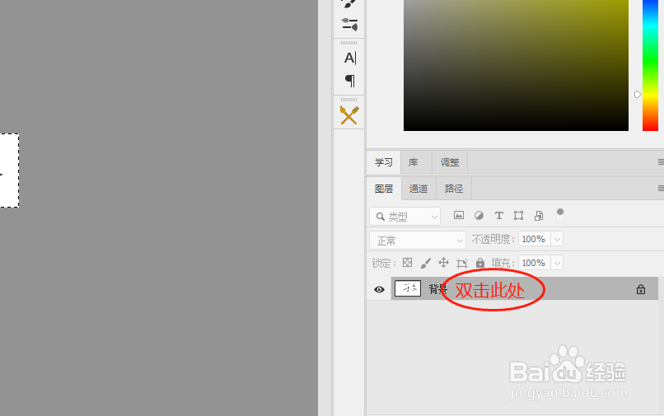Viewport: 664px width, 416px height.
Task: Click the hue spectrum strip
Action: click(x=650, y=65)
